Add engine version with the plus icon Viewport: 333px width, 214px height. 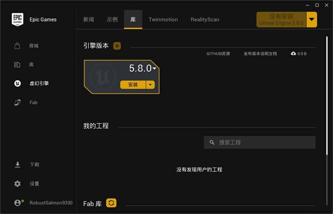coord(117,46)
